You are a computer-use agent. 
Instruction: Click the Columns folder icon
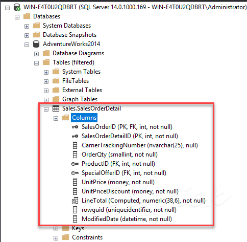pyautogui.click(x=65, y=118)
